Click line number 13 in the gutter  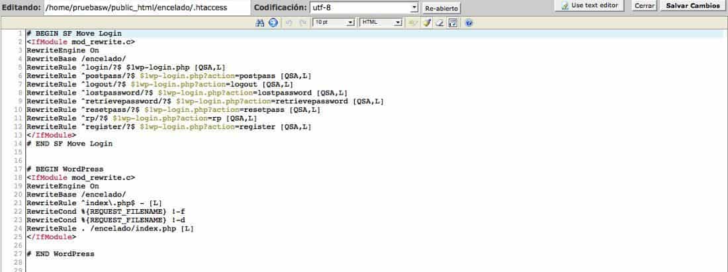point(19,135)
